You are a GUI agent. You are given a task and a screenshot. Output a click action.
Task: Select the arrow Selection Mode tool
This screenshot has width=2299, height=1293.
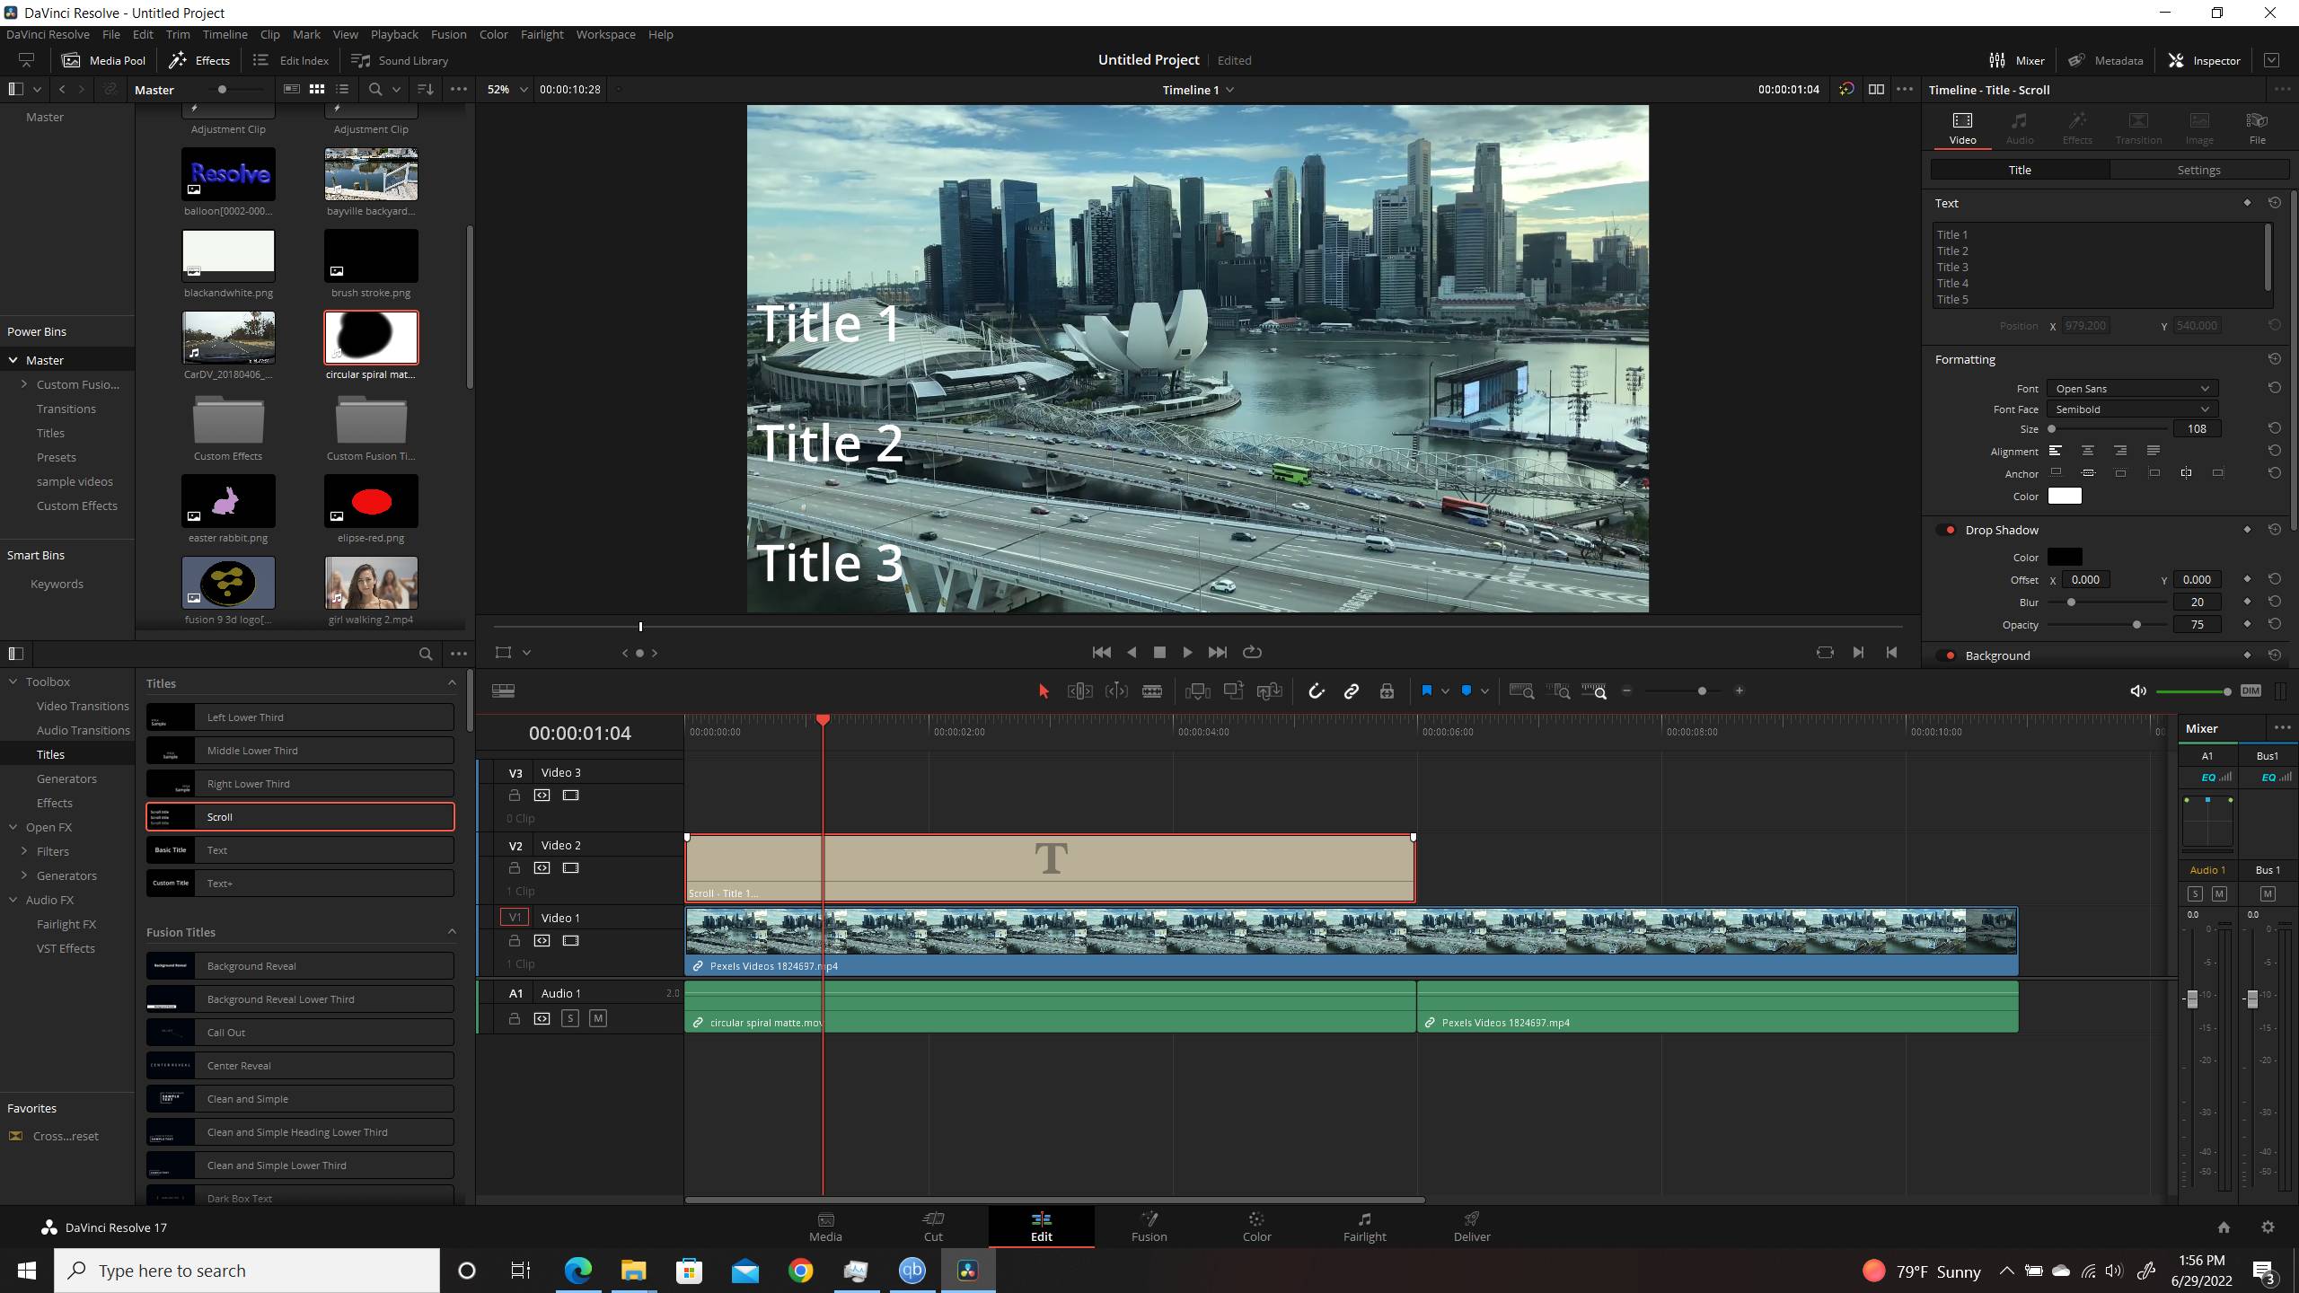[x=1043, y=690]
